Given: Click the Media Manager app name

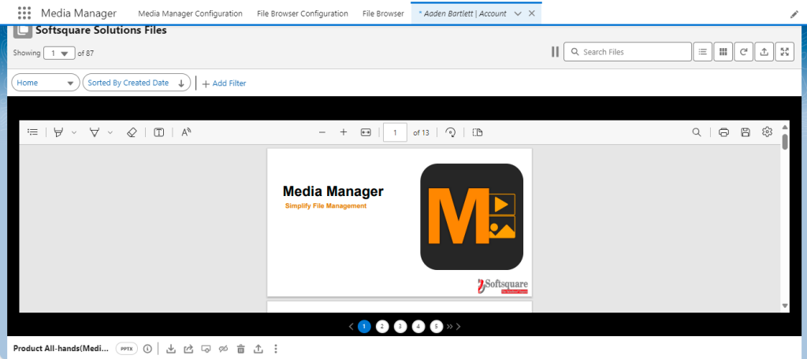Looking at the screenshot, I should click(x=79, y=13).
